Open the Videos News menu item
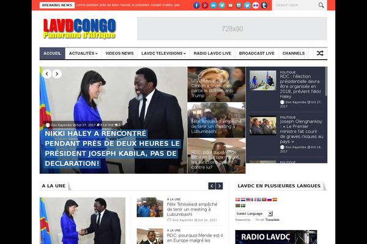 119,54
